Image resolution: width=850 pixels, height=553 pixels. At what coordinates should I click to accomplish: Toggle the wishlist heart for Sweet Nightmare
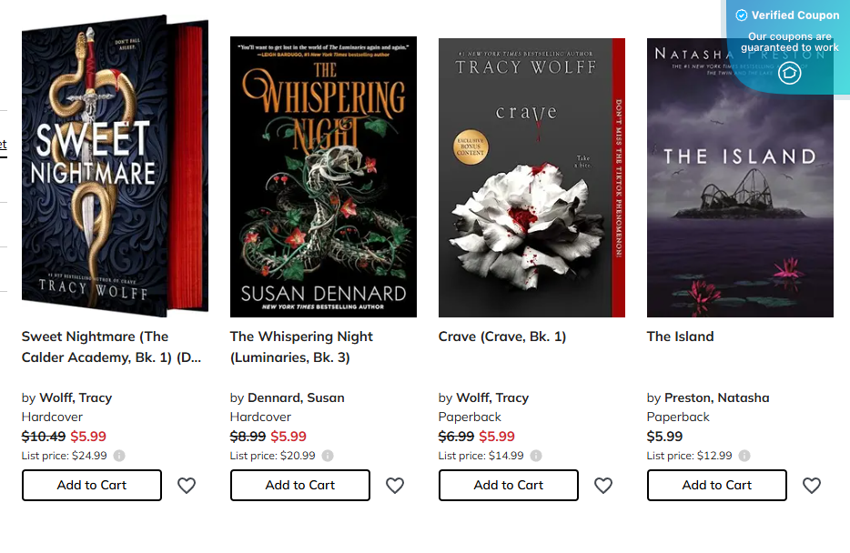click(x=187, y=486)
